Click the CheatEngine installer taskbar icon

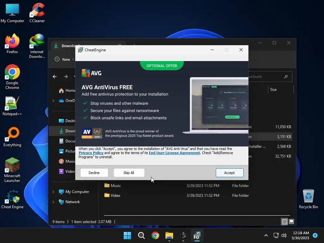(x=197, y=235)
